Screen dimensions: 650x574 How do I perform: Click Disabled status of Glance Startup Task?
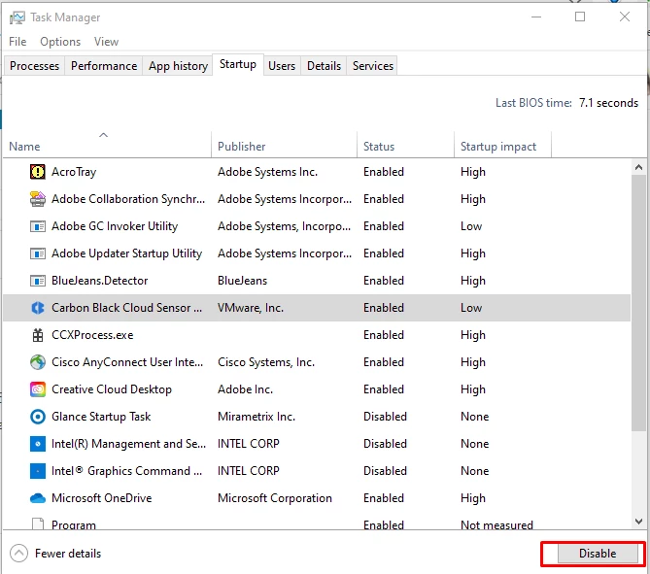point(385,417)
